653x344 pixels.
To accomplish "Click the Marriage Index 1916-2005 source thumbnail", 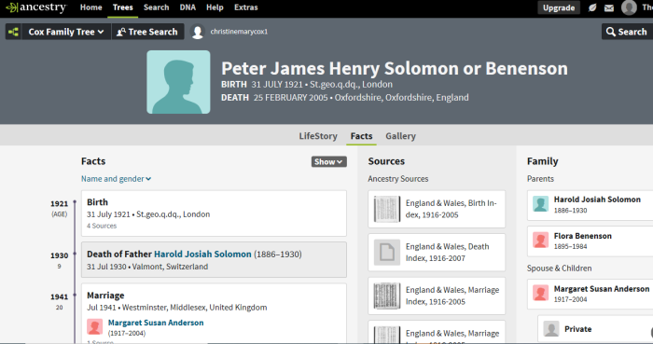I will click(x=387, y=296).
